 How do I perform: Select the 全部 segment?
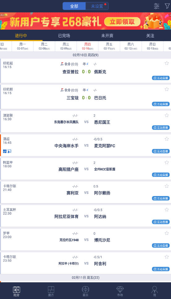(74, 6)
